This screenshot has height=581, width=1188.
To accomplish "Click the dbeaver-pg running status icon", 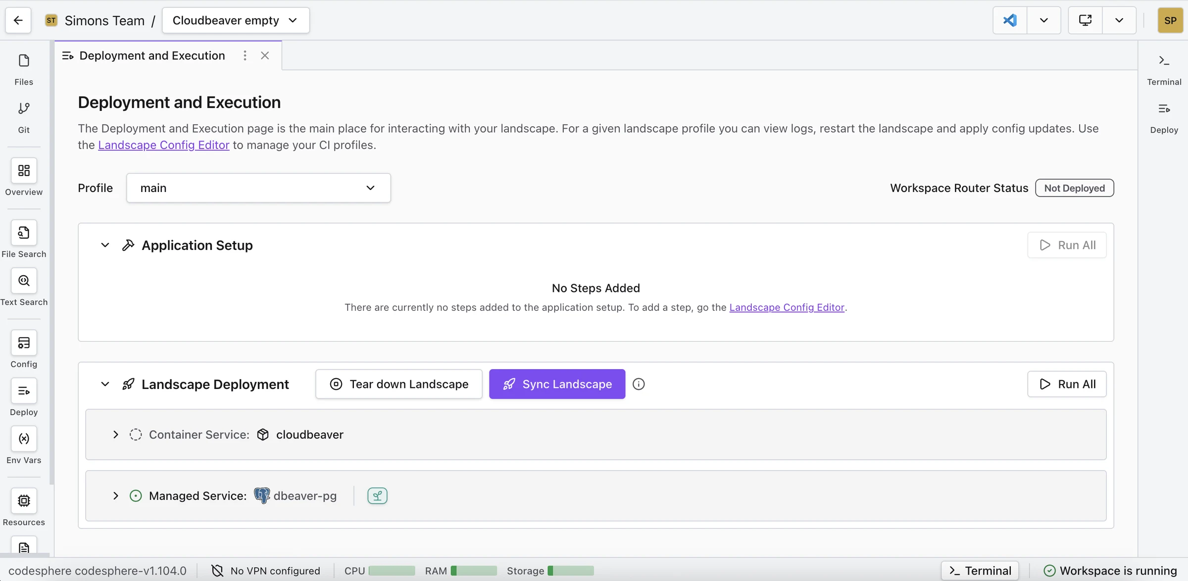I will click(x=136, y=495).
